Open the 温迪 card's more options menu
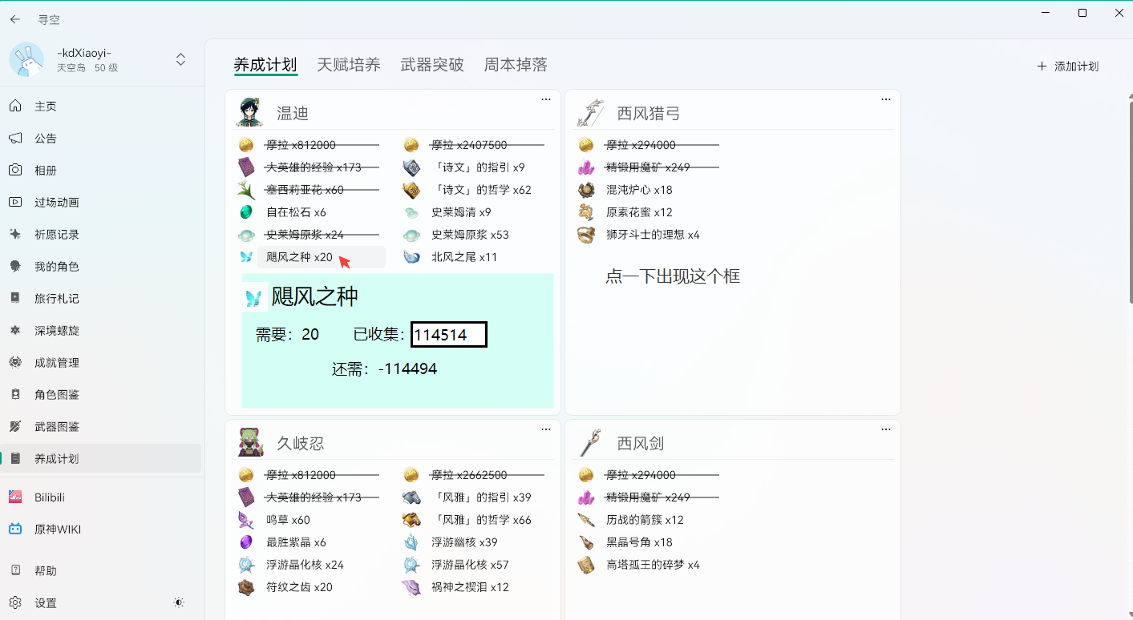Viewport: 1133px width, 620px height. [x=546, y=99]
